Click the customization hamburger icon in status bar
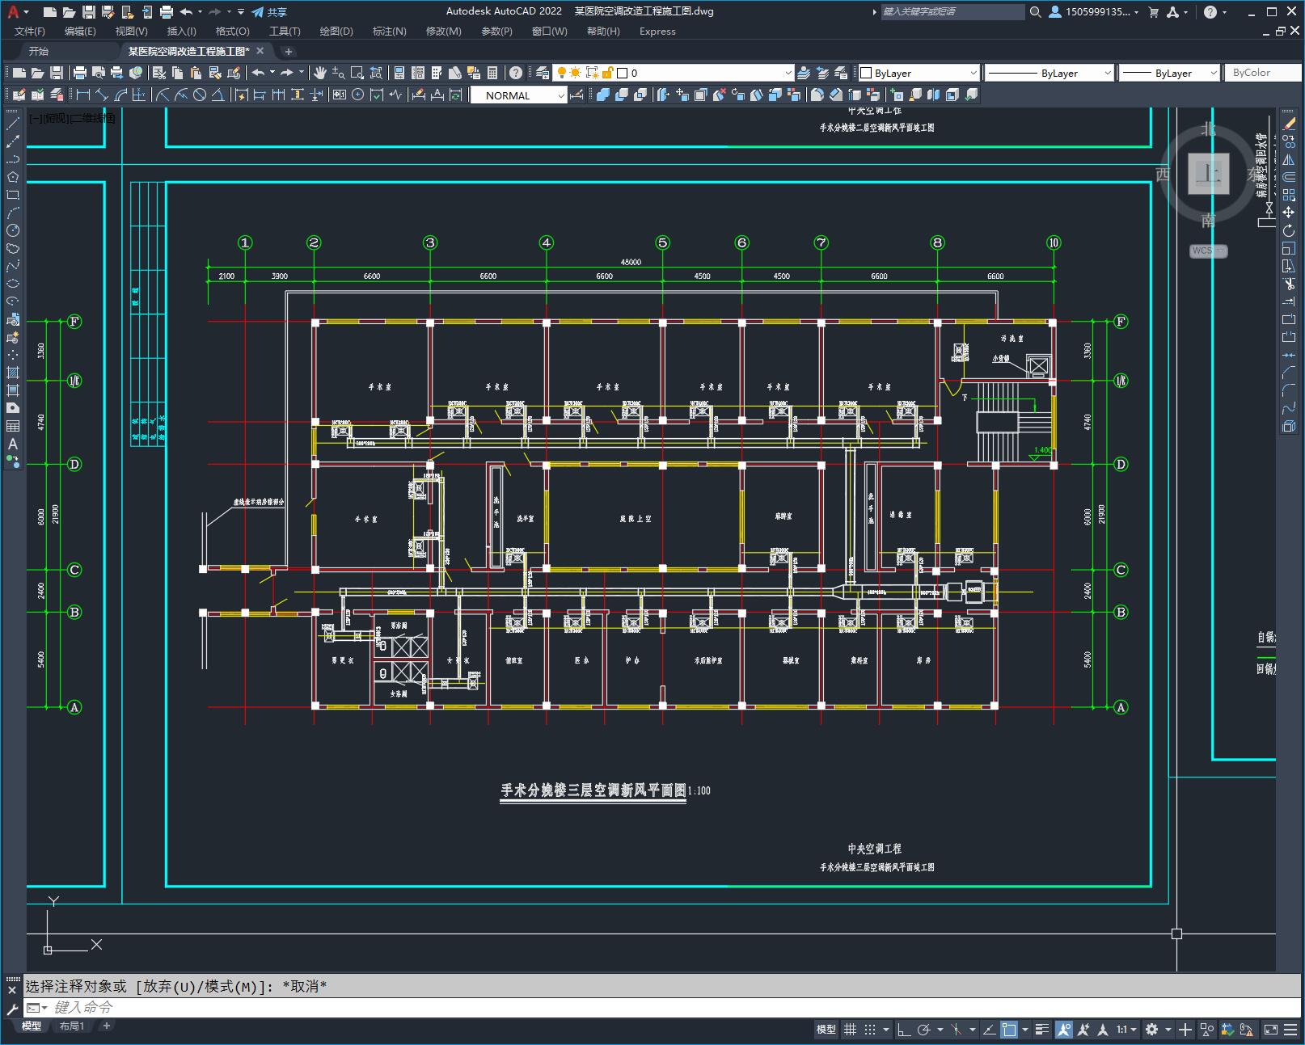The height and width of the screenshot is (1045, 1305). coord(1292,1029)
